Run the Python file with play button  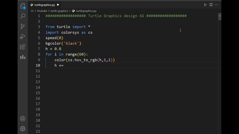tap(205, 5)
